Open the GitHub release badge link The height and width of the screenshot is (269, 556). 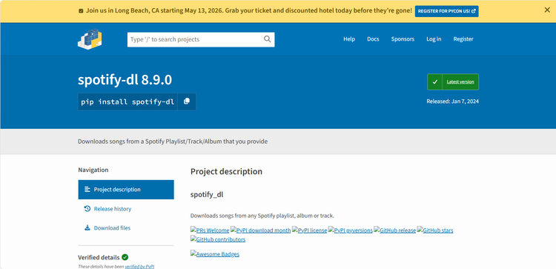click(x=394, y=230)
